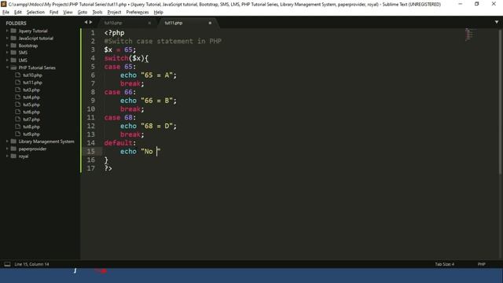Open the Find menu
Screen dimensions: 503x283
(x=53, y=13)
